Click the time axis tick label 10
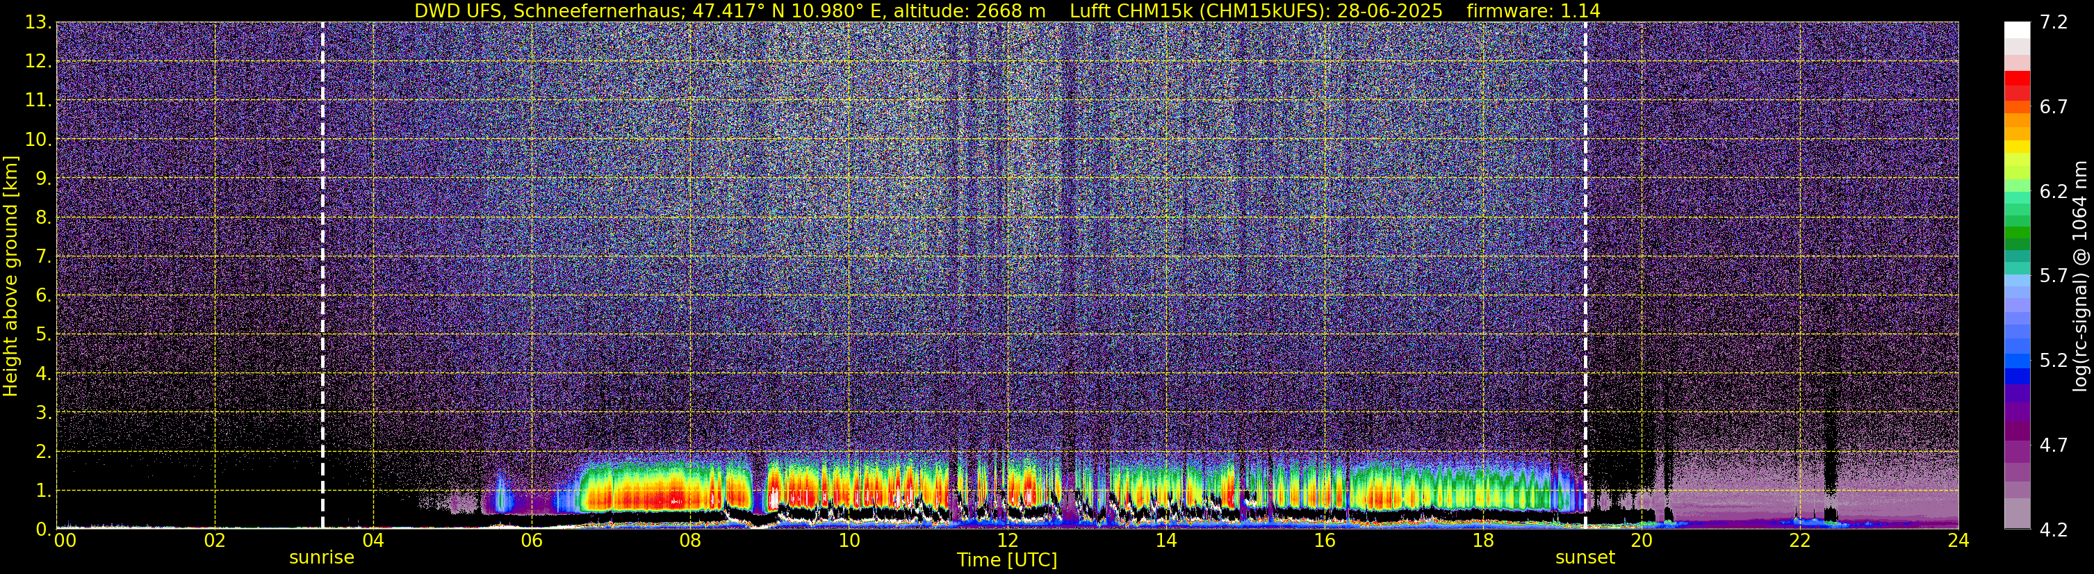Viewport: 2094px width, 574px height. pos(849,541)
